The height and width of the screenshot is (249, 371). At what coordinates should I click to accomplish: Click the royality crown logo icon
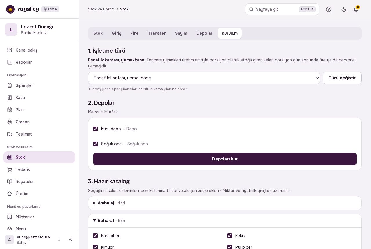tap(10, 9)
